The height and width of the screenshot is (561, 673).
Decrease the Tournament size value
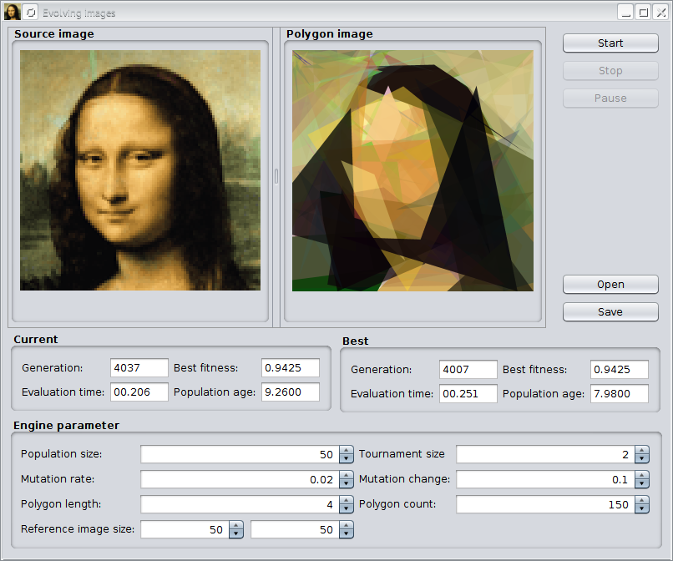pyautogui.click(x=642, y=458)
